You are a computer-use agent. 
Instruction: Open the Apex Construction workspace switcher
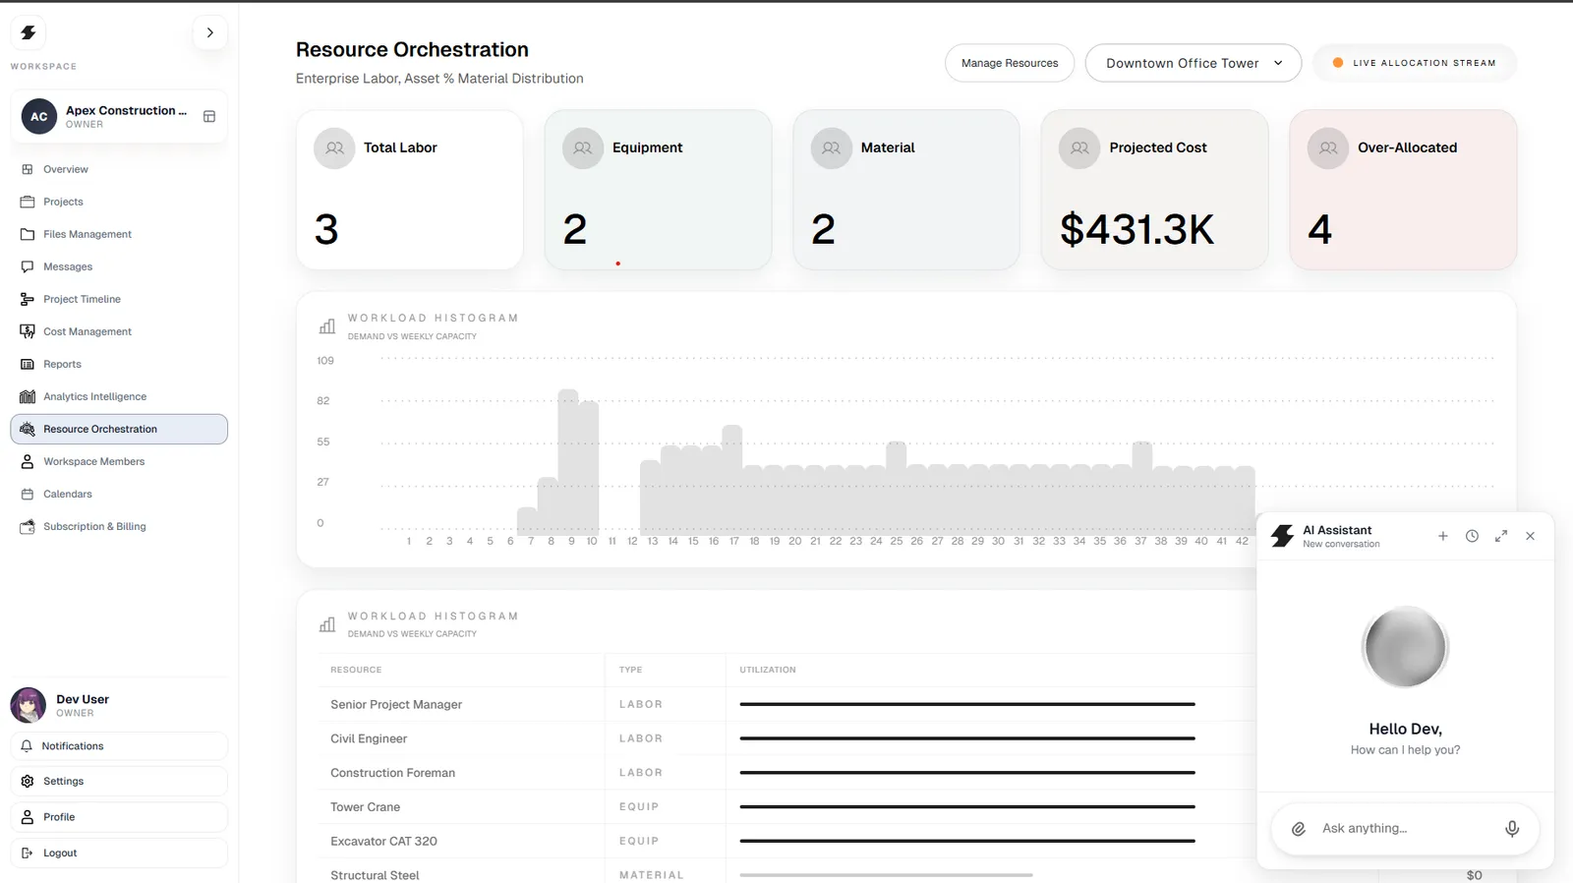(x=119, y=116)
